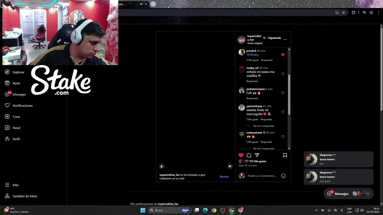
Task: Open emoji picker in comment box
Action: [x=283, y=176]
